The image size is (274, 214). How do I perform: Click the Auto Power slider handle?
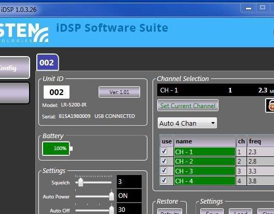(112, 196)
